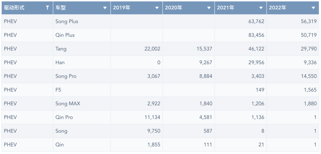Click the value 15,537 for Tang
The height and width of the screenshot is (154, 321).
(204, 49)
